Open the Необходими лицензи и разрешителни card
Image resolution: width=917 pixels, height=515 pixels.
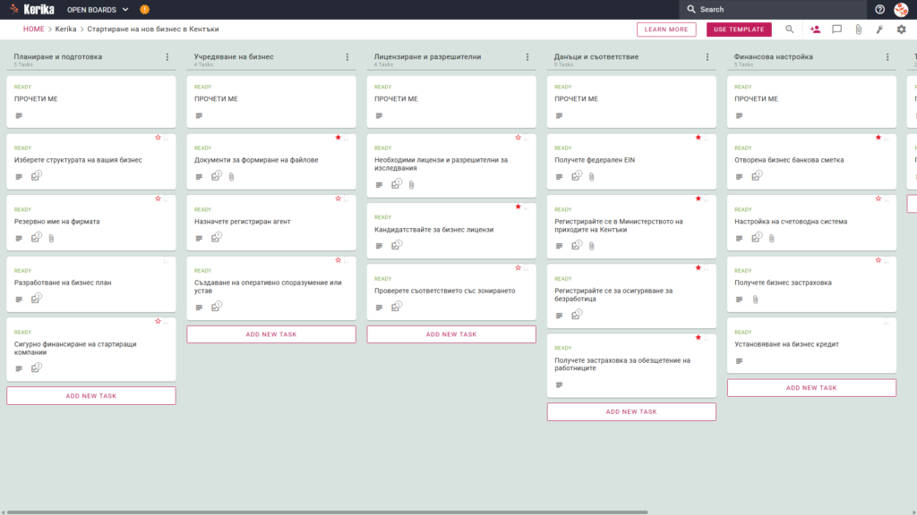click(x=451, y=165)
